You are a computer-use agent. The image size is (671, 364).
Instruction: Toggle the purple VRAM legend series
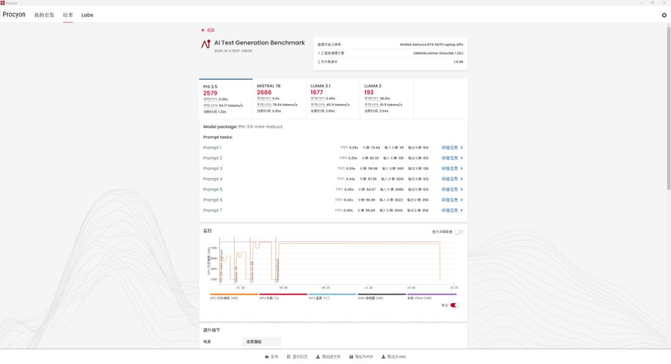point(431,296)
